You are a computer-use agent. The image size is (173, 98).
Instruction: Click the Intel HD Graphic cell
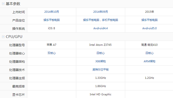(101, 94)
